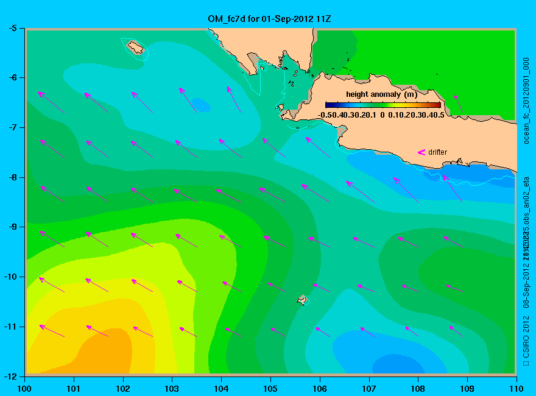Click the small island near 105.7E, 10.5S
The width and height of the screenshot is (536, 396).
(x=302, y=300)
